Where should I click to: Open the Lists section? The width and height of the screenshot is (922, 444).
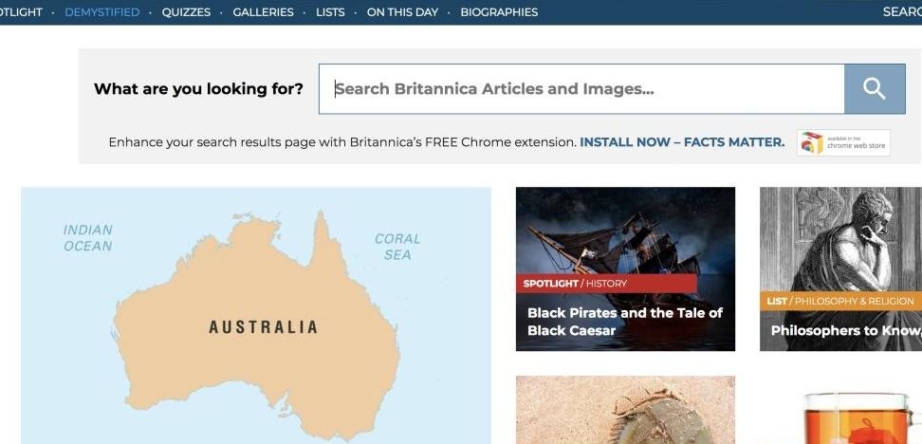tap(330, 11)
